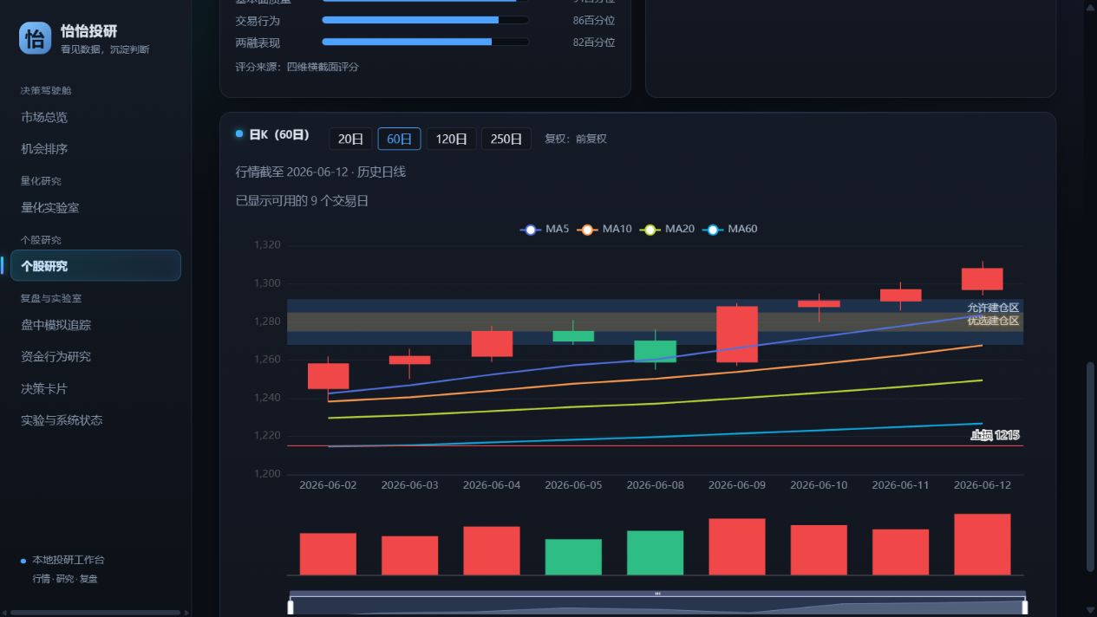Click the 1,300 y-axis label

(x=267, y=283)
